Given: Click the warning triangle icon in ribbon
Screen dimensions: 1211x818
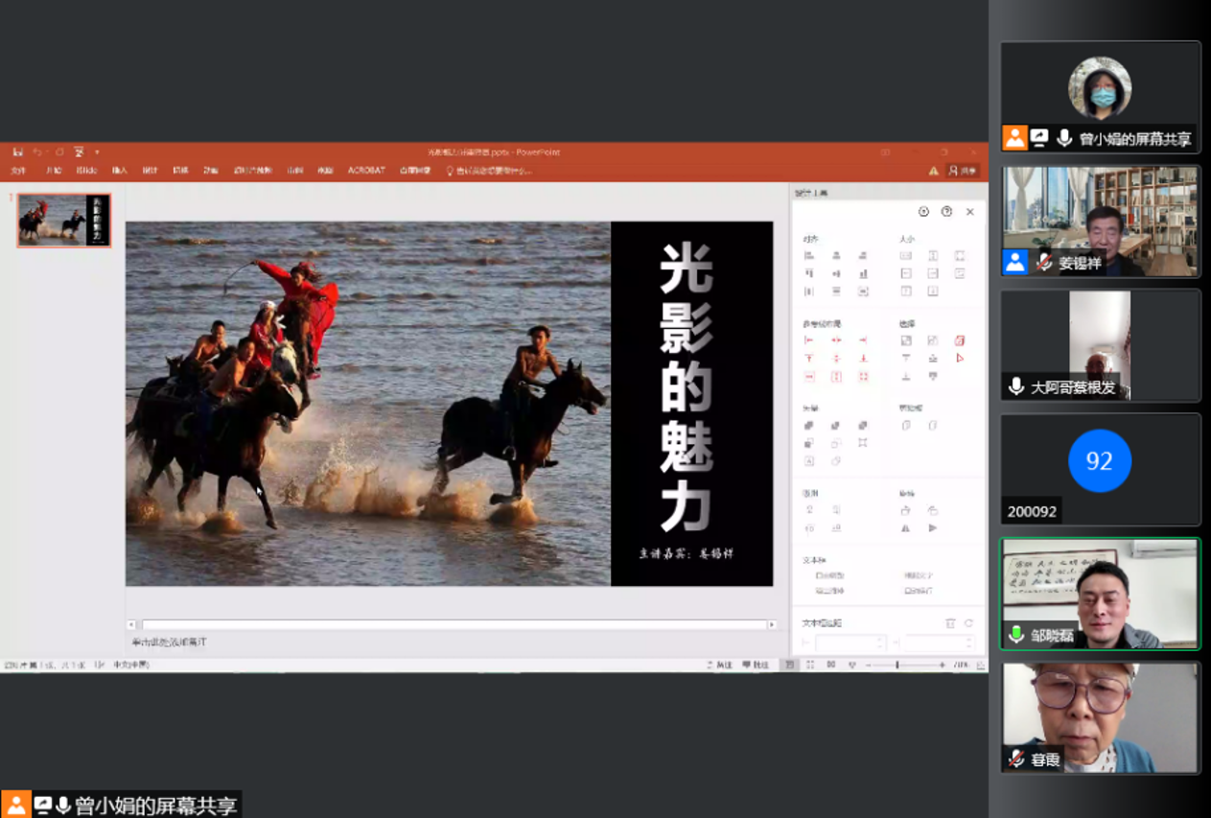Looking at the screenshot, I should point(933,171).
